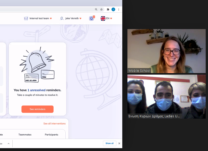
Task: Select the Teammates column header
Action: (25, 135)
